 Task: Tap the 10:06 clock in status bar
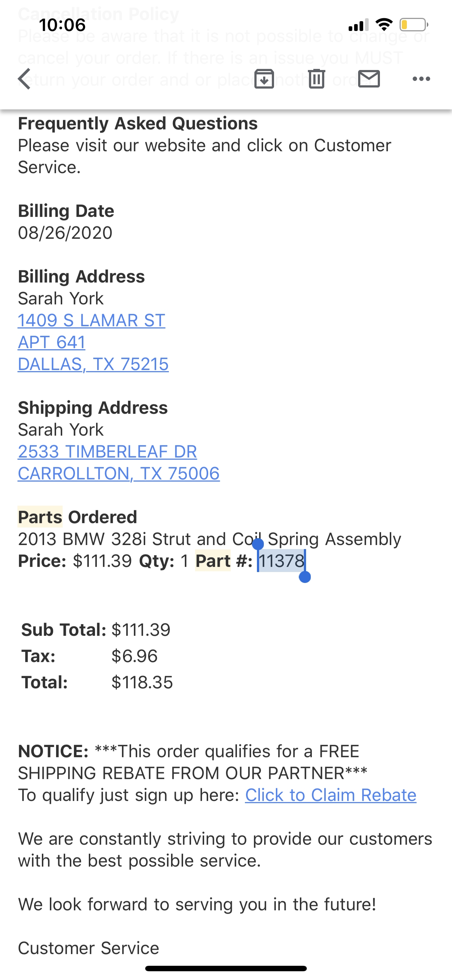click(x=62, y=25)
